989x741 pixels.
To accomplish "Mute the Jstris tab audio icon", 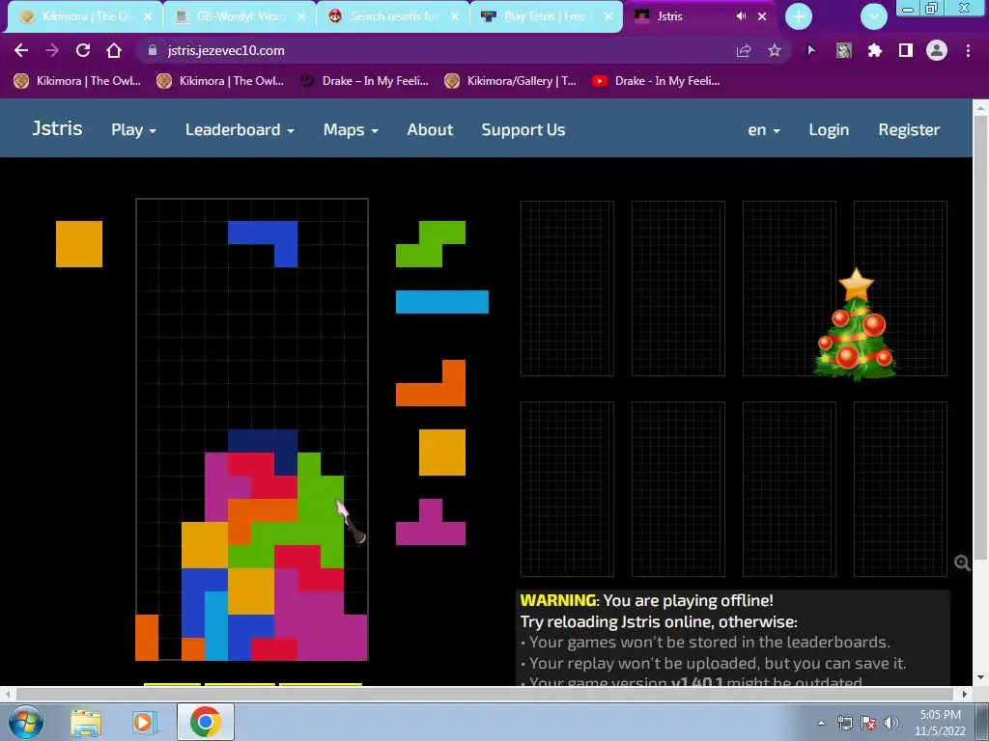I will click(x=741, y=16).
